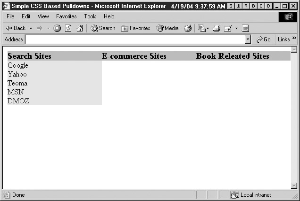Open the Address bar dropdown list
This screenshot has height=201, width=300.
(x=248, y=39)
